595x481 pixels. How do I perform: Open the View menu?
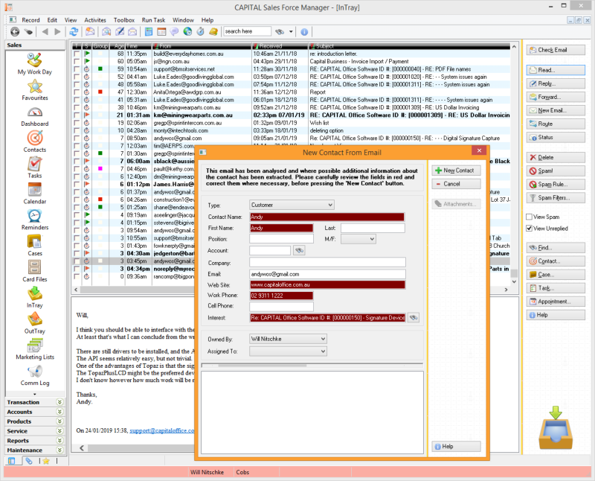71,20
